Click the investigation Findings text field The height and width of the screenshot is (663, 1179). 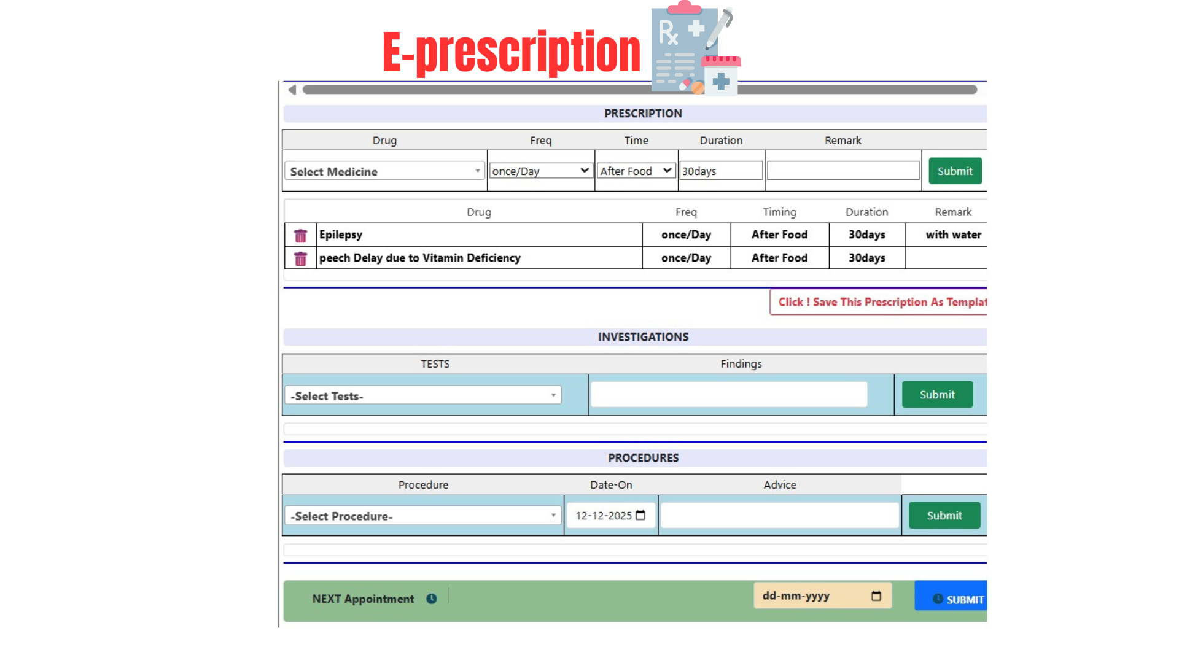click(x=729, y=395)
